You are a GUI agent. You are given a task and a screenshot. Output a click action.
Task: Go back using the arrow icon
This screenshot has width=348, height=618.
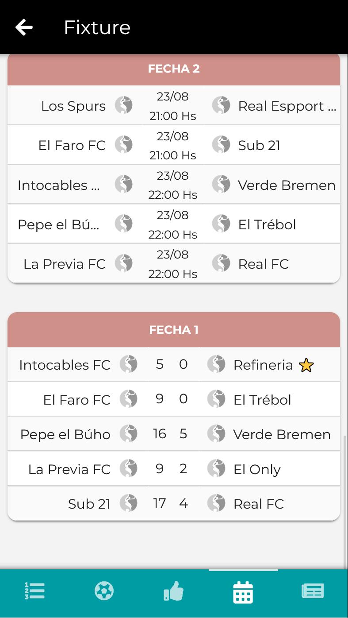coord(24,27)
